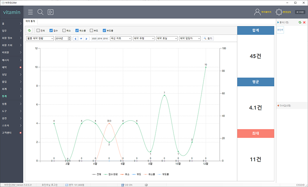Toggle 부도율 series in chart legend
This screenshot has width=308, height=187.
click(163, 174)
